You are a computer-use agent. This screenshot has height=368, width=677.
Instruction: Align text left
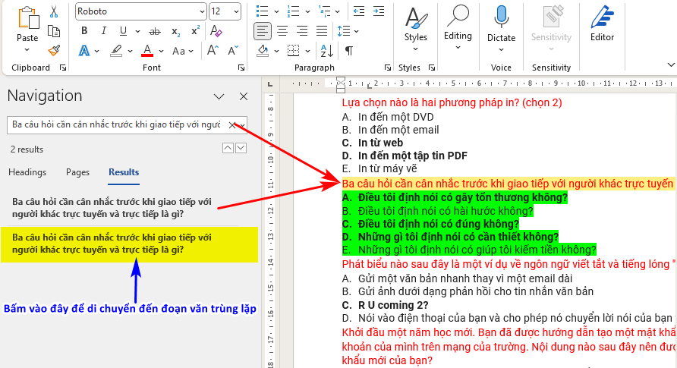263,31
